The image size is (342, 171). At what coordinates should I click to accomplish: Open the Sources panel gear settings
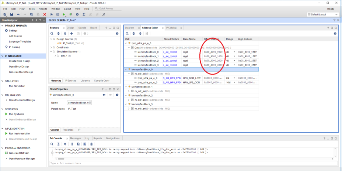(117, 34)
